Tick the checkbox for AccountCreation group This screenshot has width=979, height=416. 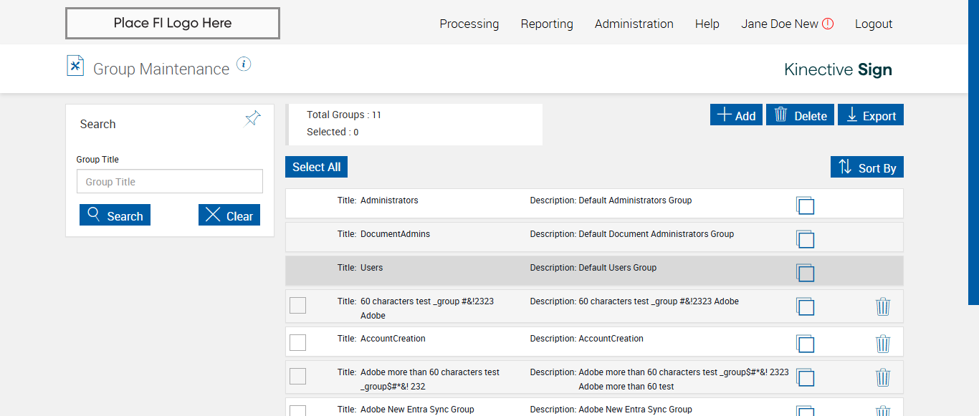[x=297, y=342]
